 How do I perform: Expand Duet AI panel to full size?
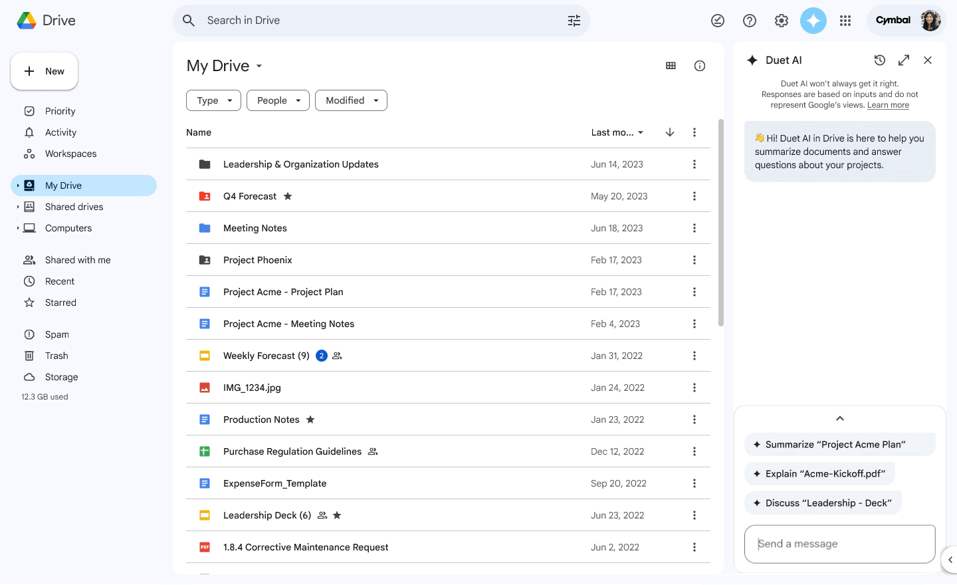tap(904, 60)
